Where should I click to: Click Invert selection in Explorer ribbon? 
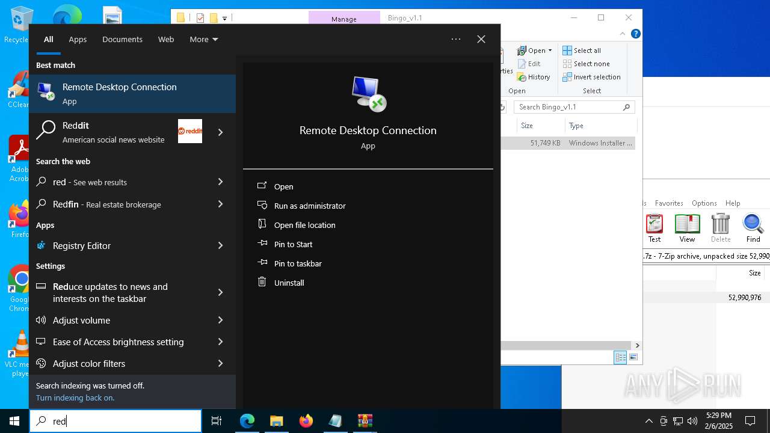coord(591,77)
